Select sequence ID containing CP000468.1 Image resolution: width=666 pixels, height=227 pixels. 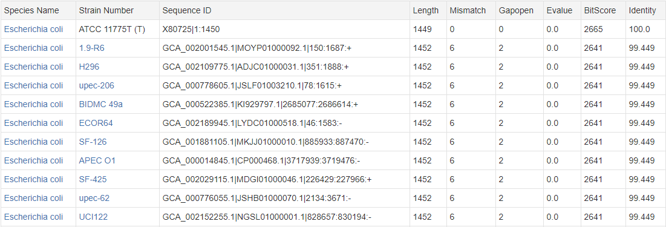tap(262, 160)
